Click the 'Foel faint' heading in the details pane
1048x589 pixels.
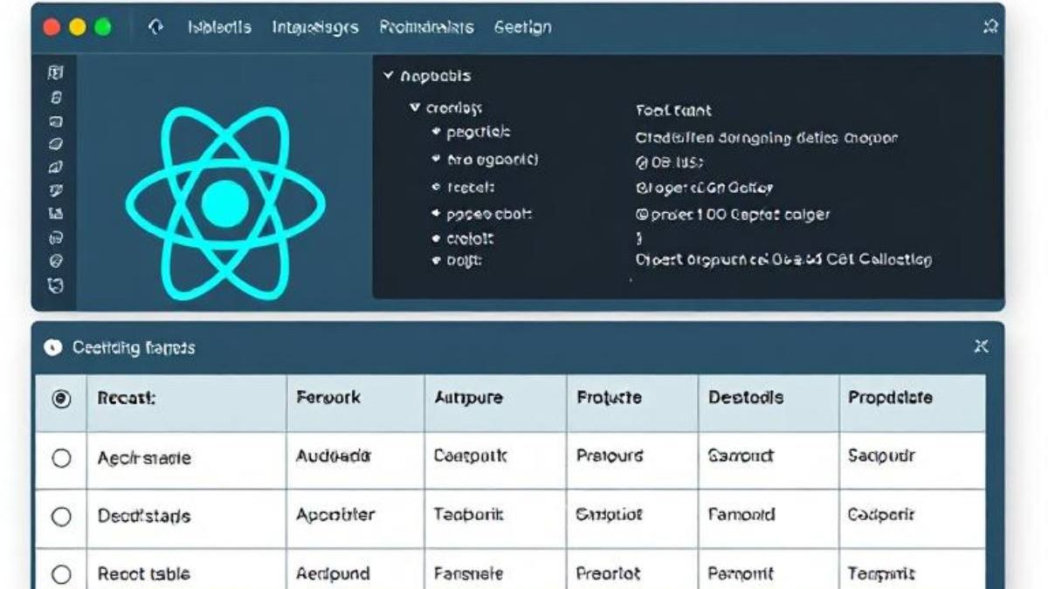[x=673, y=111]
